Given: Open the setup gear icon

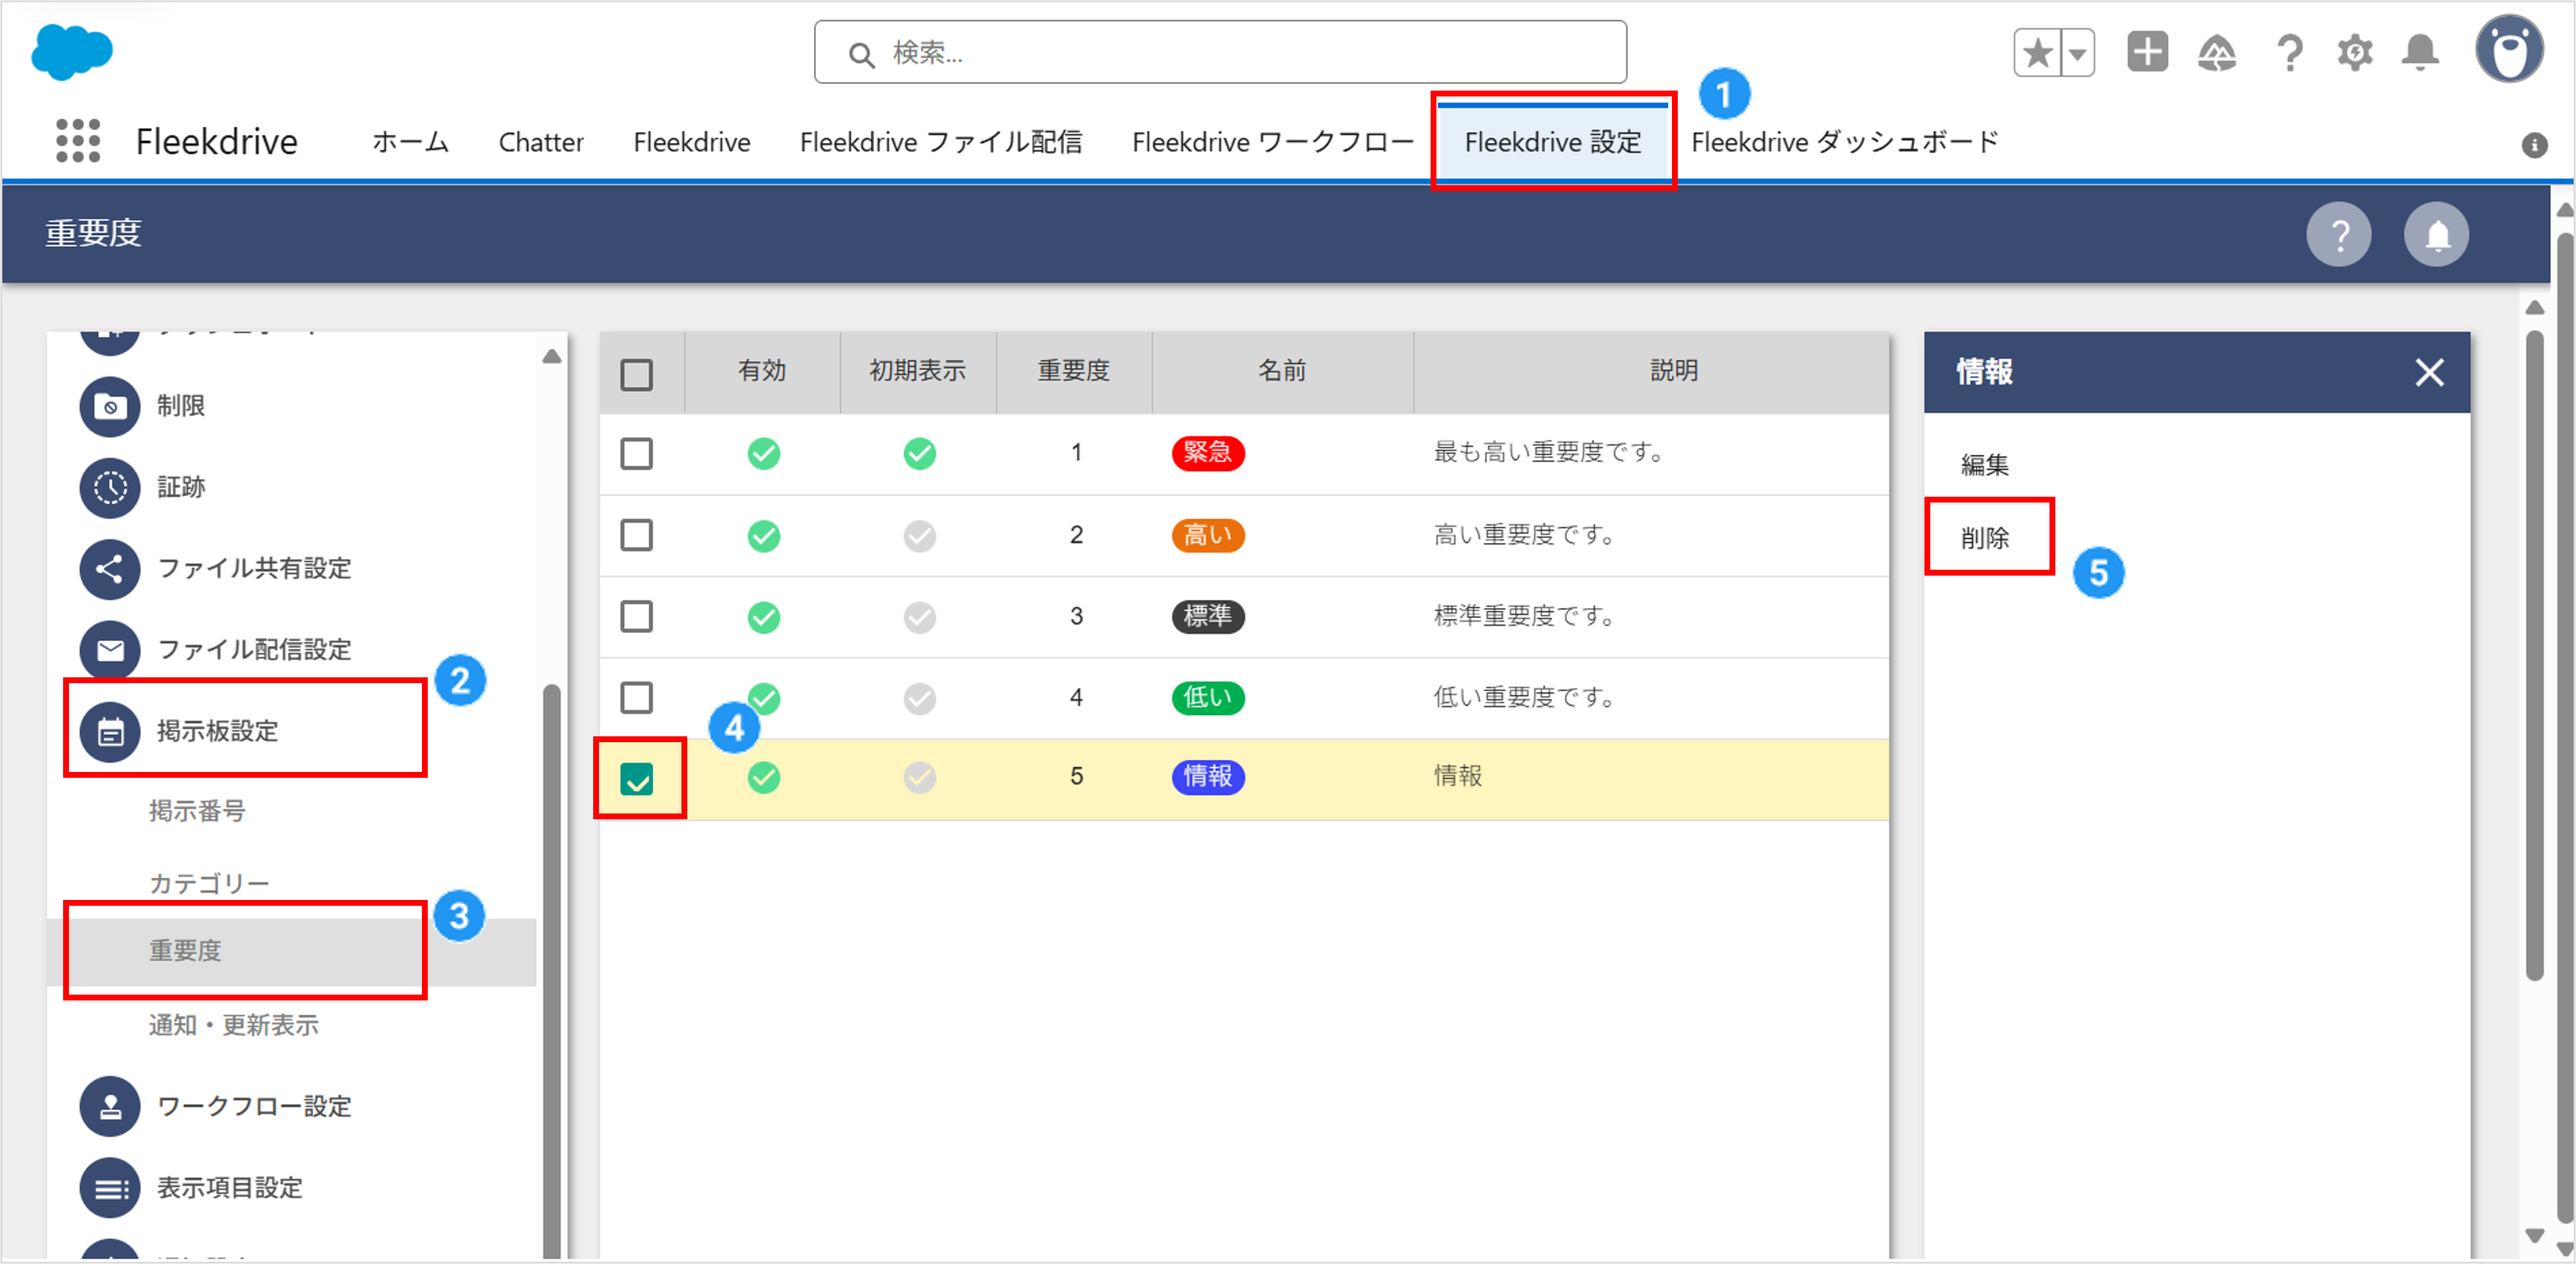Looking at the screenshot, I should [x=2355, y=53].
